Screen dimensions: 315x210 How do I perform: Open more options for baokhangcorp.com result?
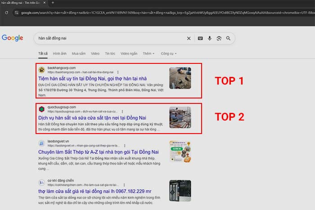tap(118, 72)
